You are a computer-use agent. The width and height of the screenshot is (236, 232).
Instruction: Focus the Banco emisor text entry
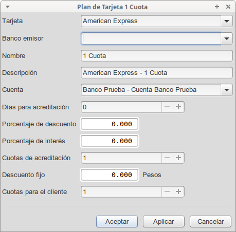click(x=151, y=38)
